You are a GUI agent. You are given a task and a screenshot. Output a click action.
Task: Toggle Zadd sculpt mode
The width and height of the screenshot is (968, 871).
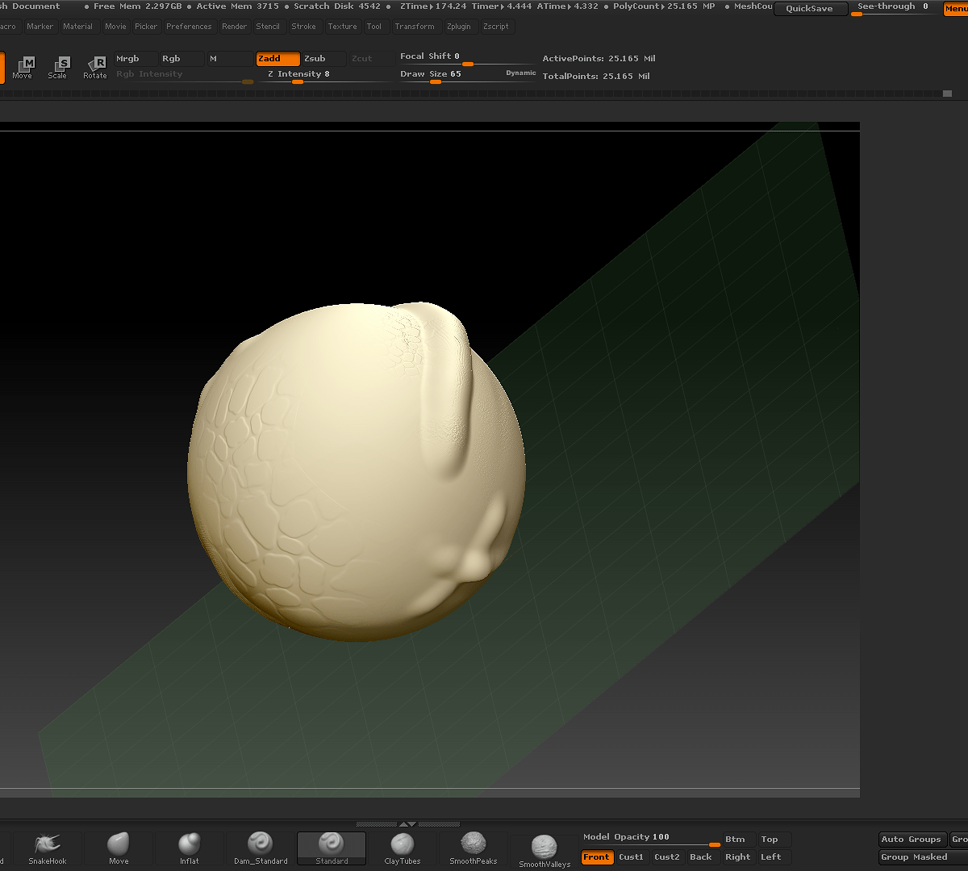click(278, 59)
